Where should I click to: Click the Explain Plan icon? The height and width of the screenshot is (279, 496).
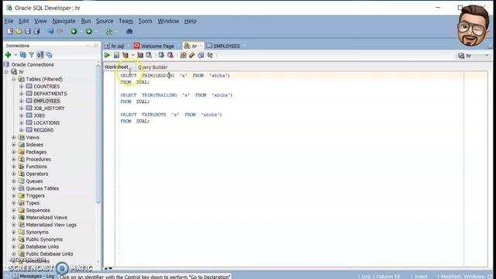pos(126,55)
